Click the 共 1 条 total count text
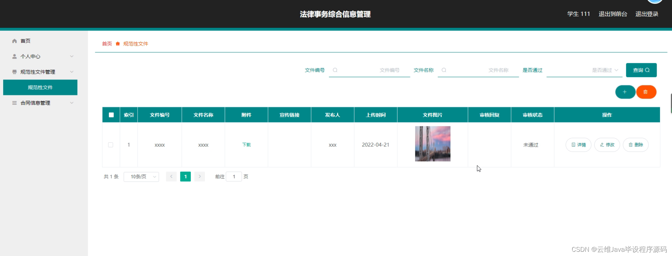672x256 pixels. [x=111, y=177]
